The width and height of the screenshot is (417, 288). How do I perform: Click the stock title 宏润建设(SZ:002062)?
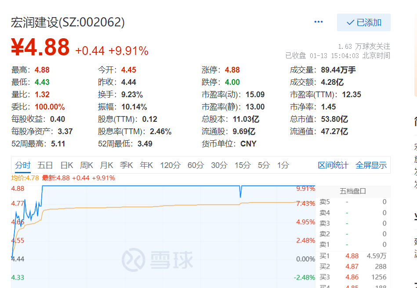tap(68, 22)
